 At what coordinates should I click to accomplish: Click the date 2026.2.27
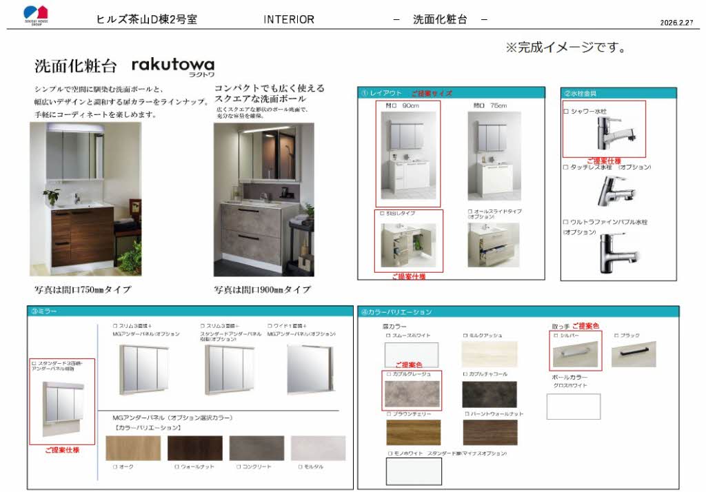[x=676, y=23]
